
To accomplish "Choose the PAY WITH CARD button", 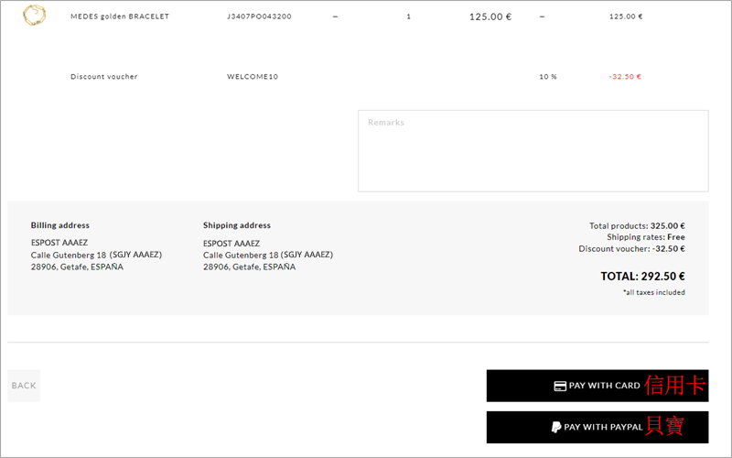I will [597, 386].
